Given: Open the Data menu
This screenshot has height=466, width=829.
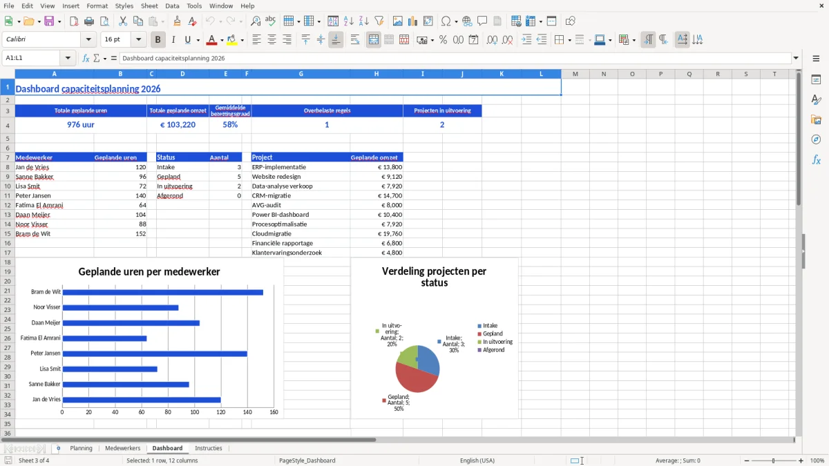Looking at the screenshot, I should [x=172, y=6].
